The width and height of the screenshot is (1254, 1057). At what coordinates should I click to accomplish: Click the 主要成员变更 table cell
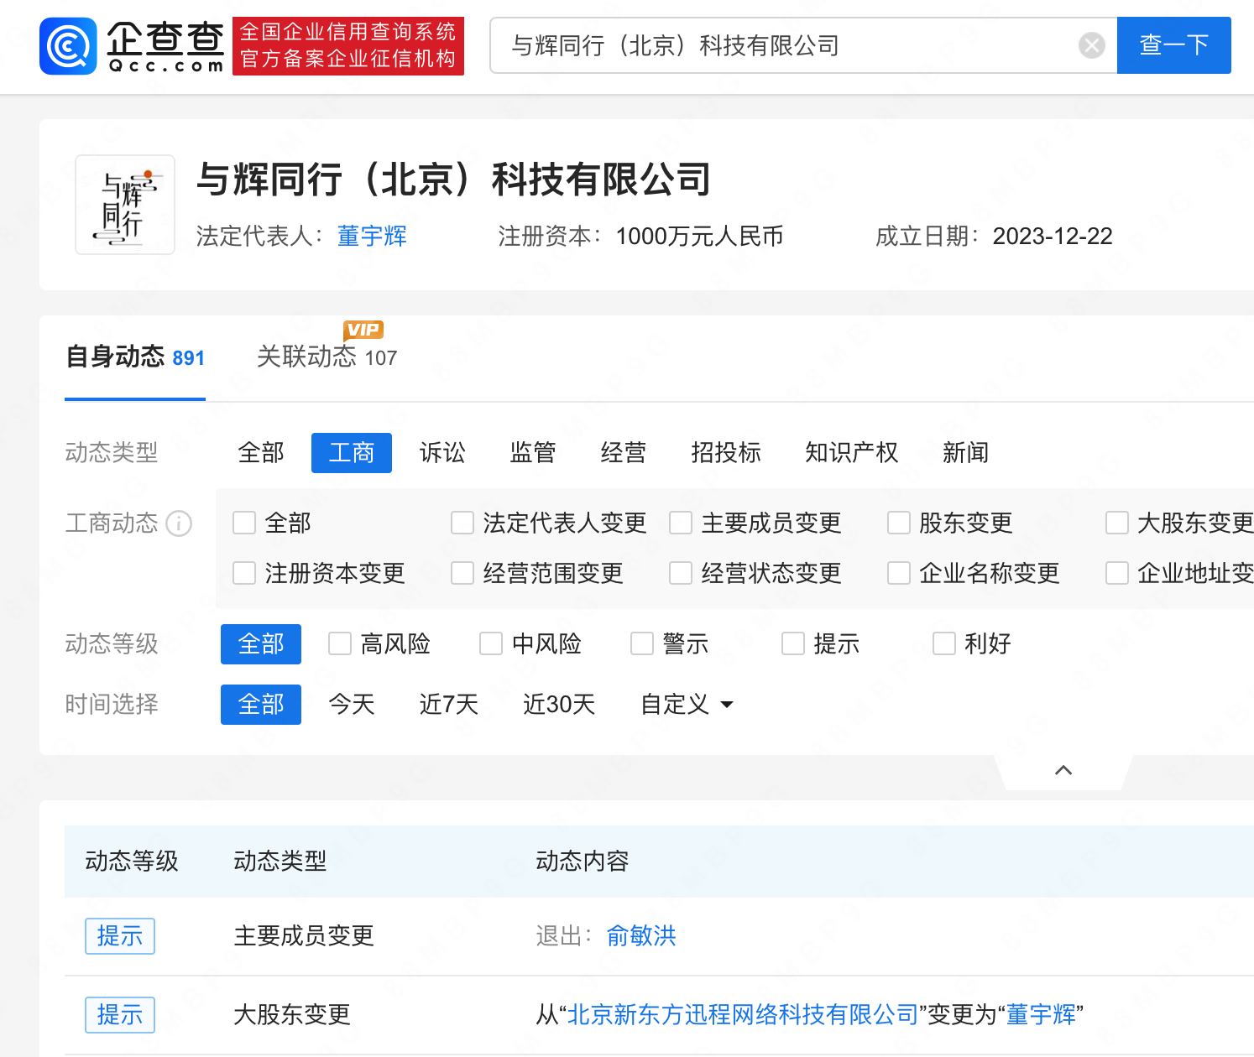(x=304, y=936)
